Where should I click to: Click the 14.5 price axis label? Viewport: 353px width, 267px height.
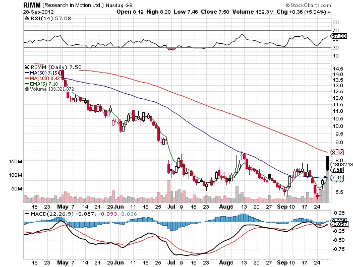coord(338,69)
